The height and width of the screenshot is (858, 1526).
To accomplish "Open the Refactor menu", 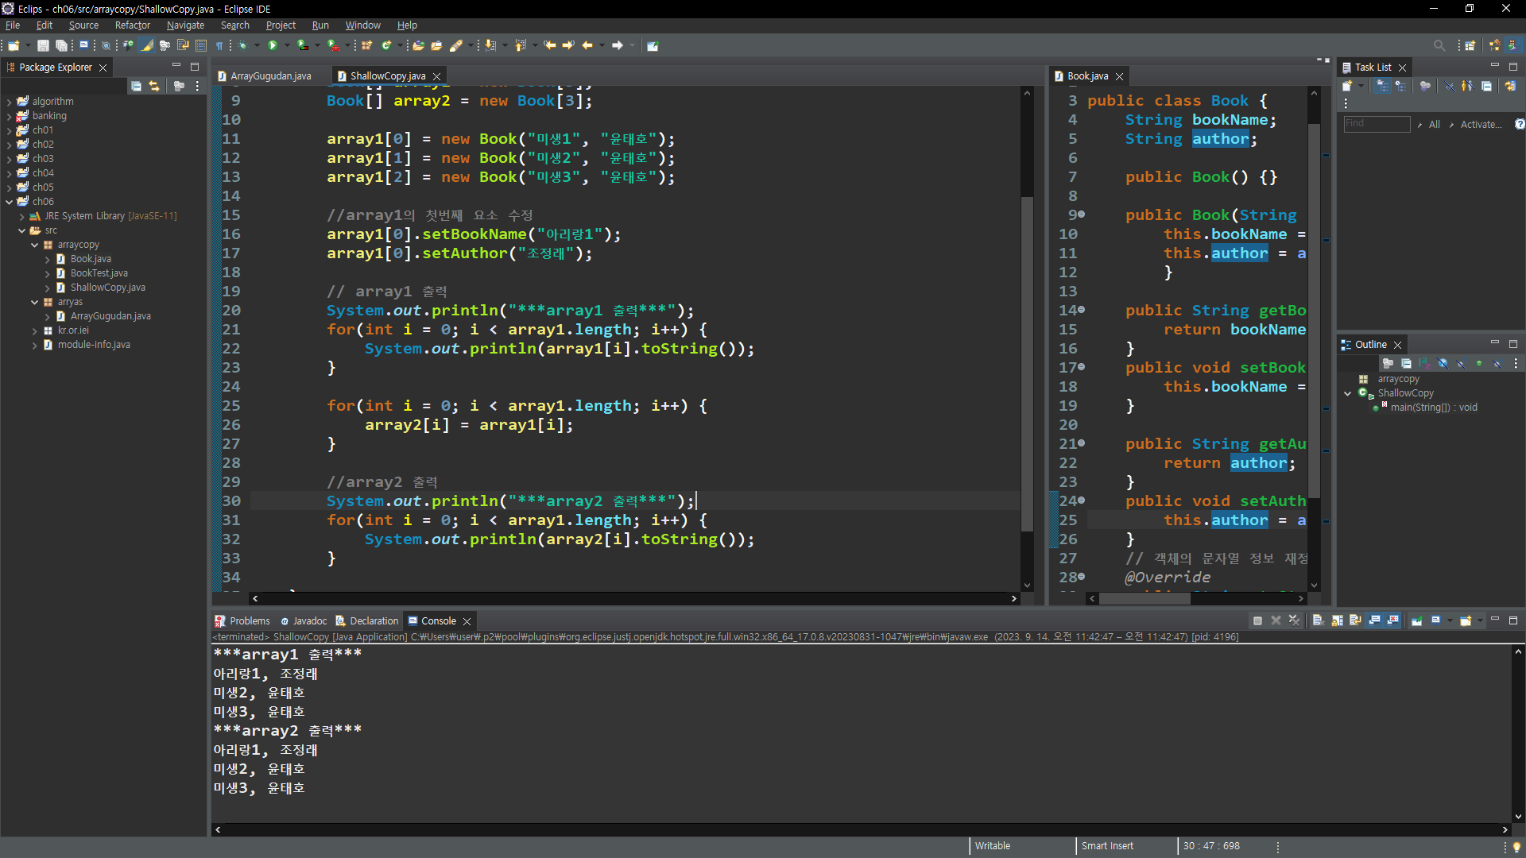I will (x=132, y=25).
